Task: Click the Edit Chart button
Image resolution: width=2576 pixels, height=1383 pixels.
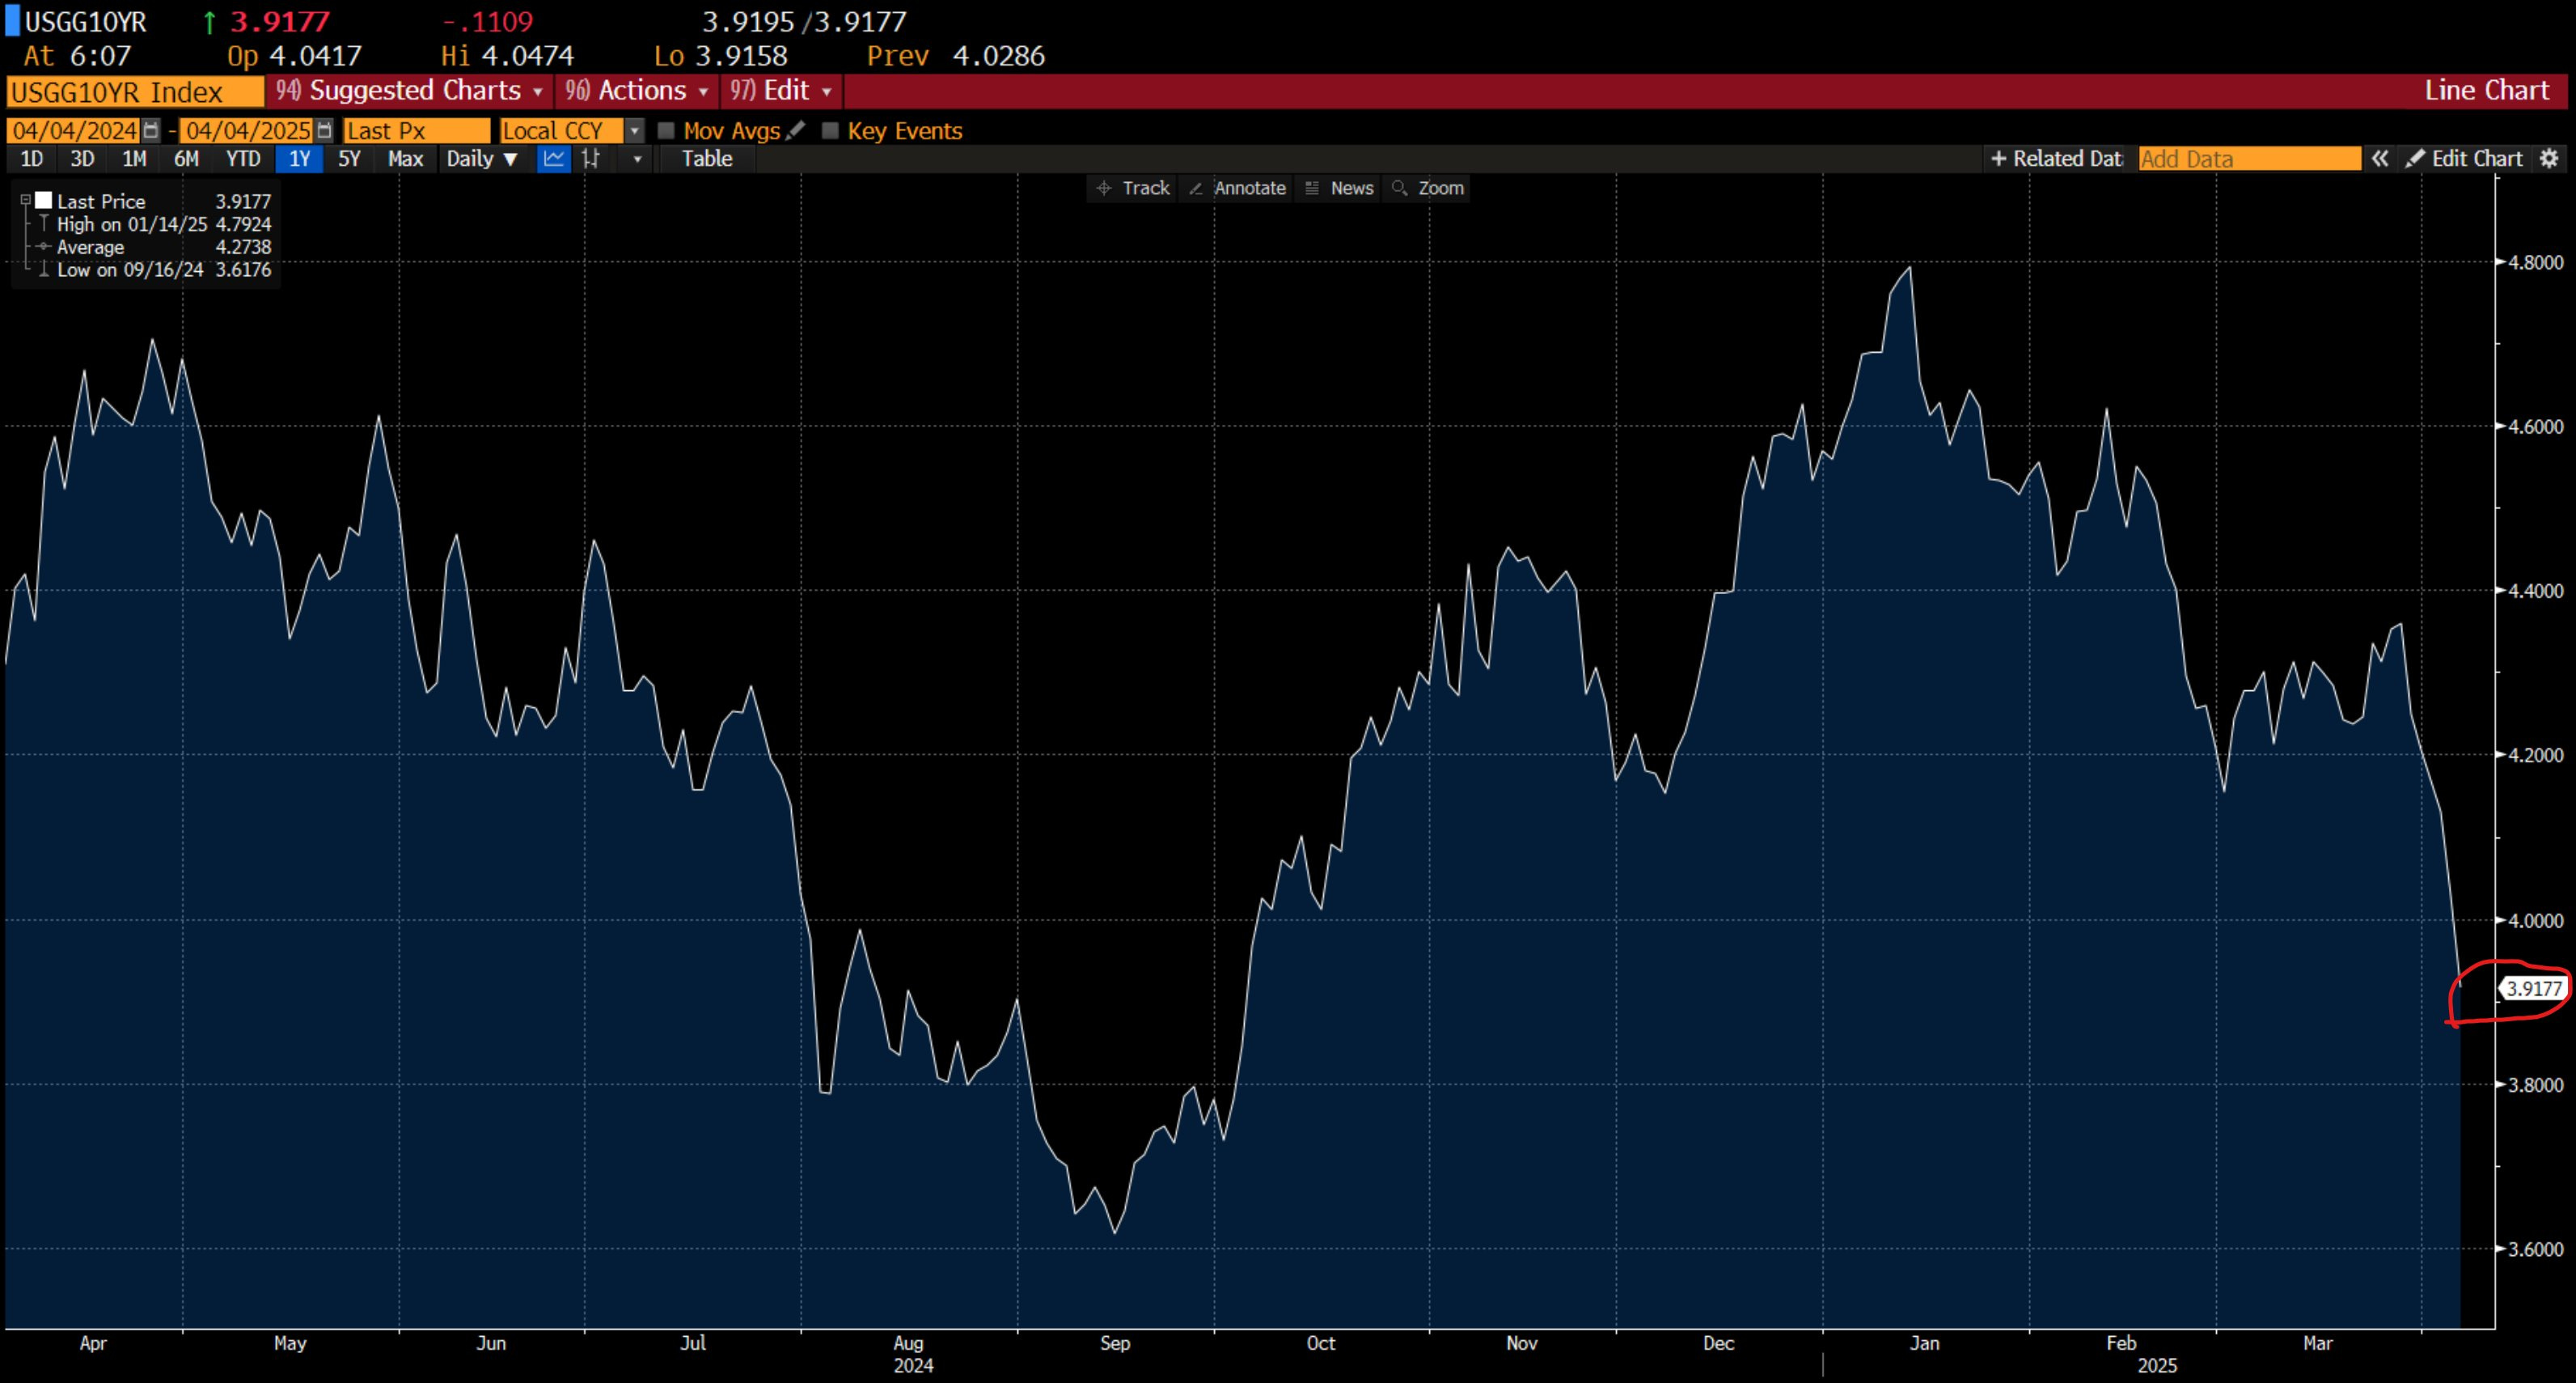Action: 2464,158
